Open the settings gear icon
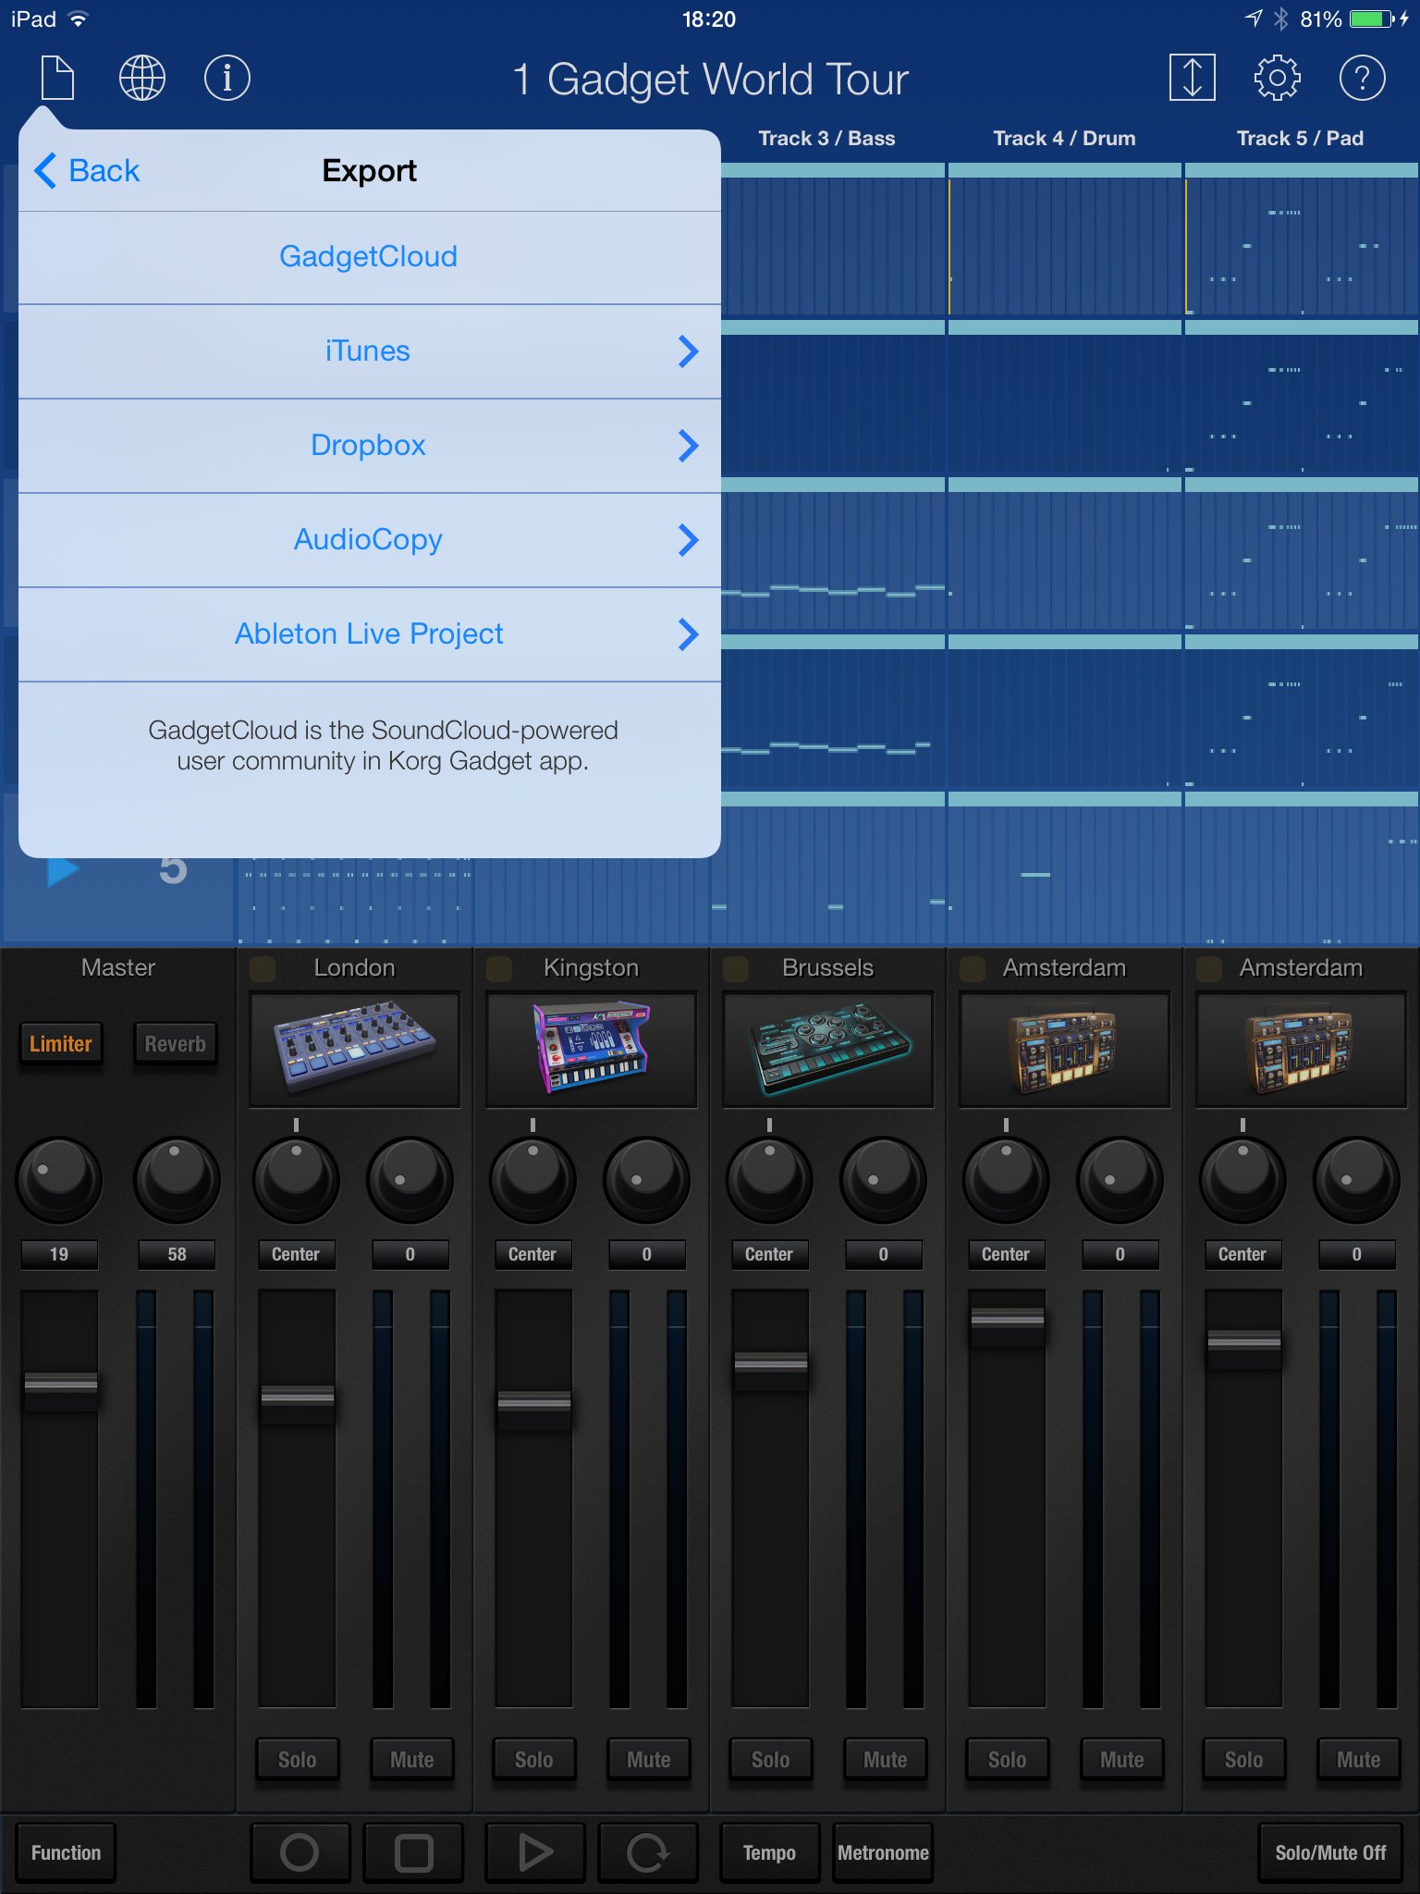 click(x=1277, y=78)
